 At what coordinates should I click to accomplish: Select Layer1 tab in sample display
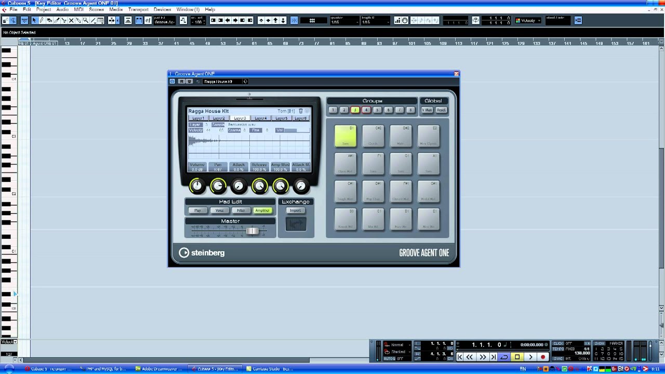pyautogui.click(x=198, y=118)
